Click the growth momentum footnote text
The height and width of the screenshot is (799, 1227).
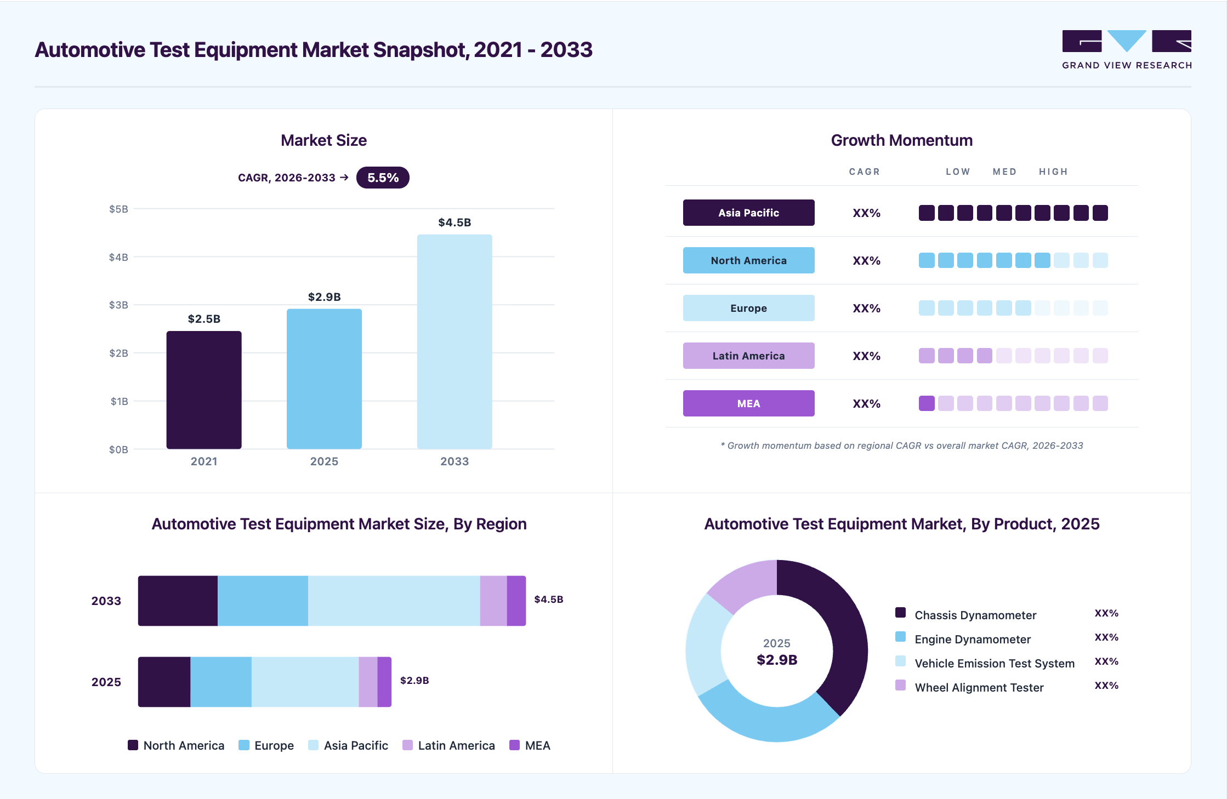coord(902,446)
